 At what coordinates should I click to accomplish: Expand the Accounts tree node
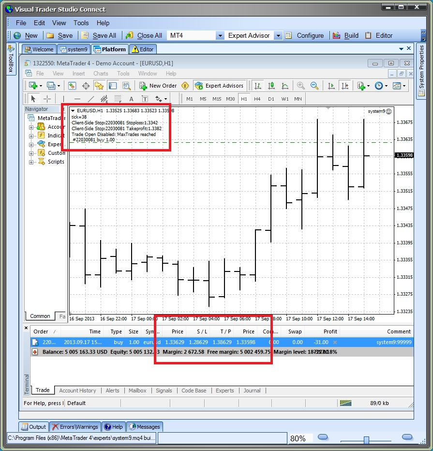[x=31, y=127]
